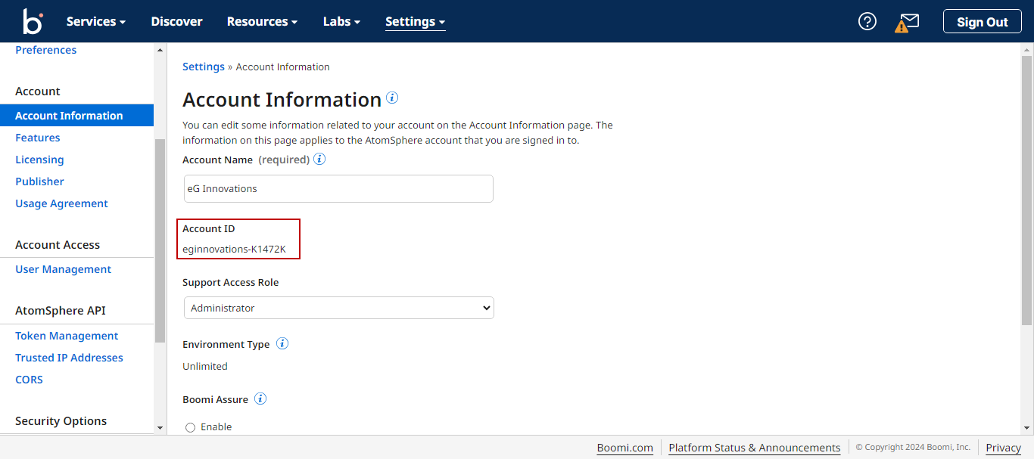The width and height of the screenshot is (1034, 459).
Task: Open Token Management in the sidebar
Action: click(67, 336)
